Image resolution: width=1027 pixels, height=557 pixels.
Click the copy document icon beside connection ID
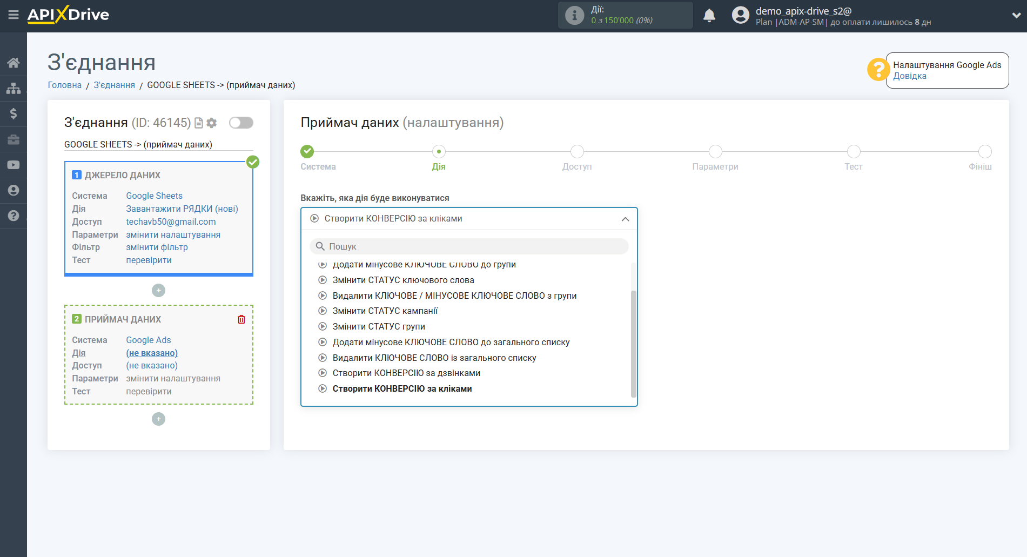pyautogui.click(x=199, y=123)
